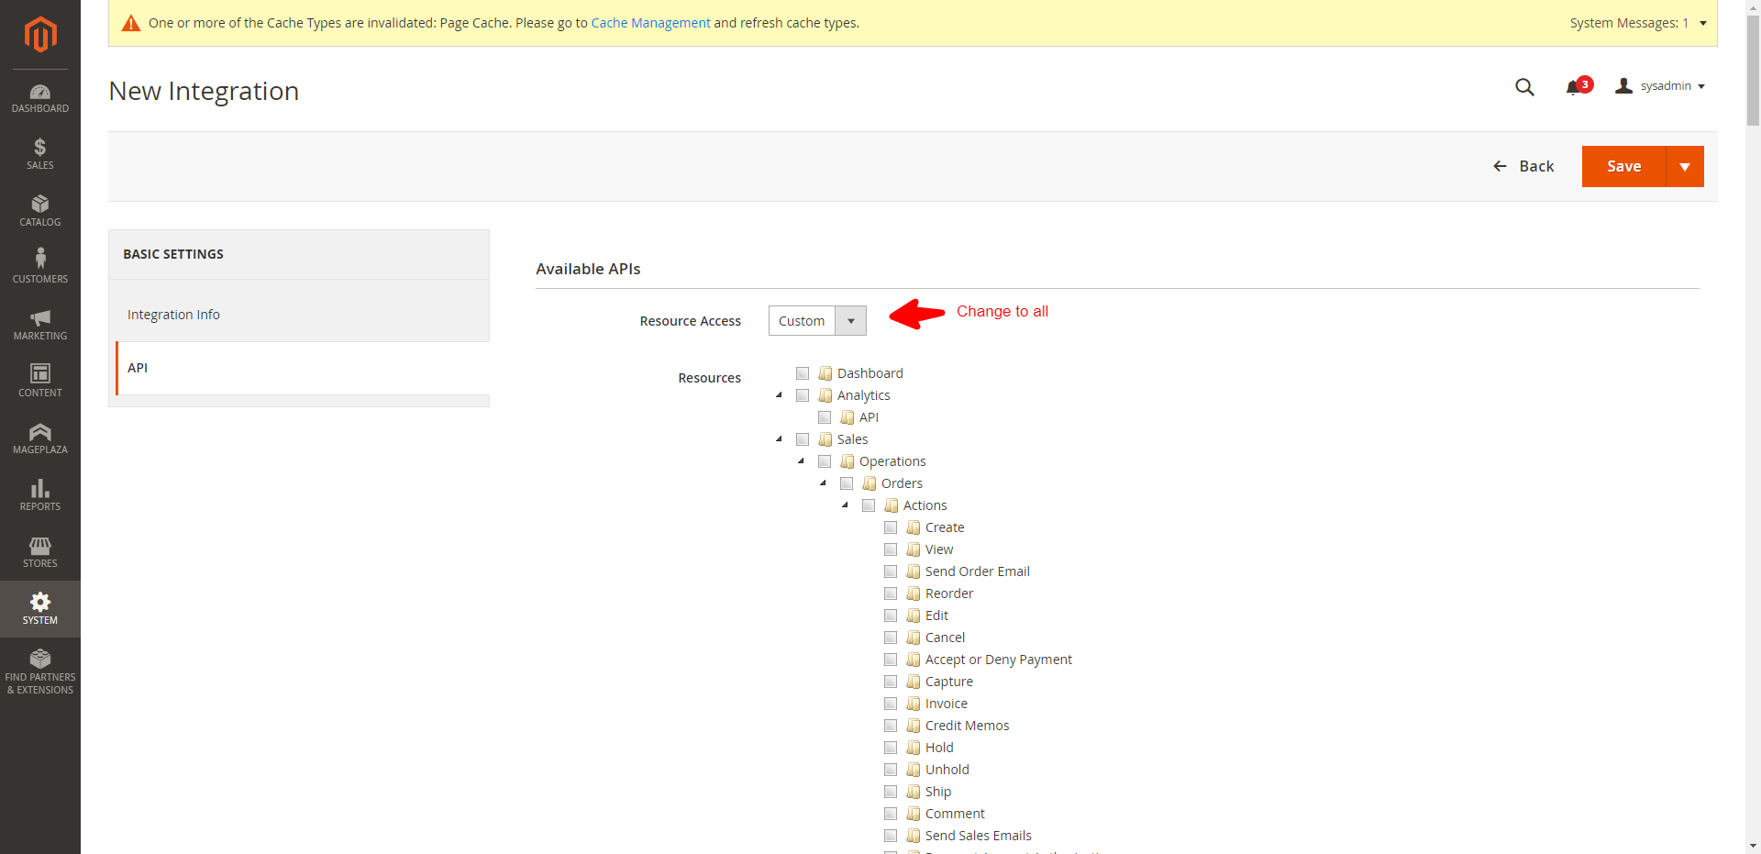
Task: Open Find Partners & Extensions icon
Action: pos(40,671)
